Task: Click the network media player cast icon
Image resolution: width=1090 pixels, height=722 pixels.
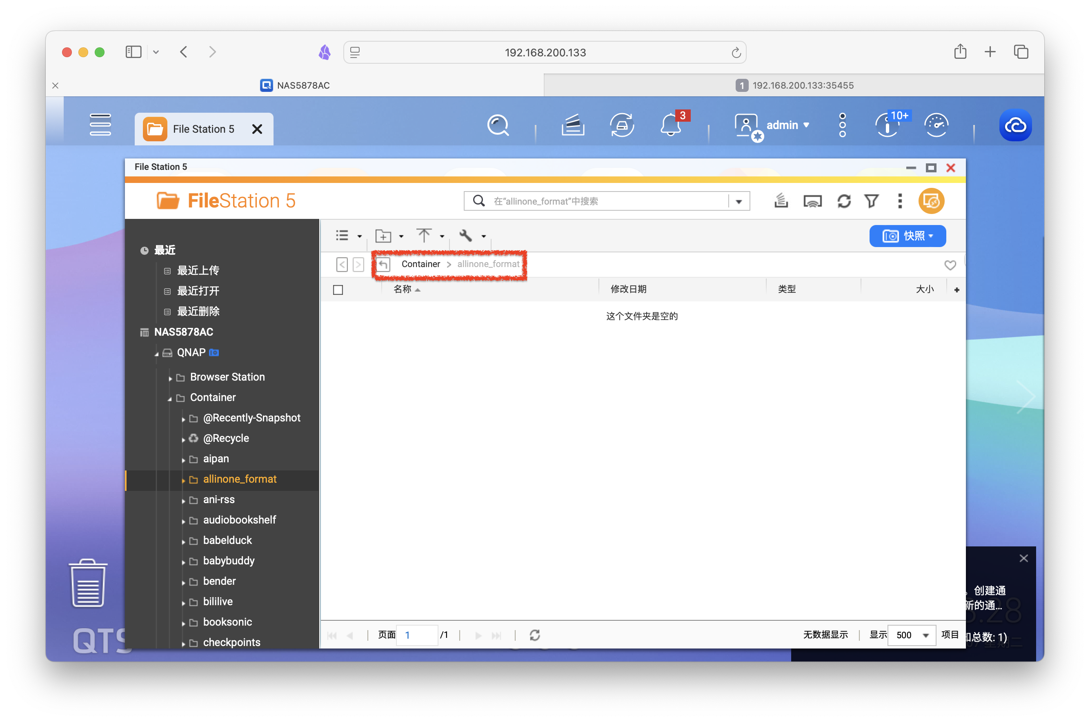Action: 812,201
